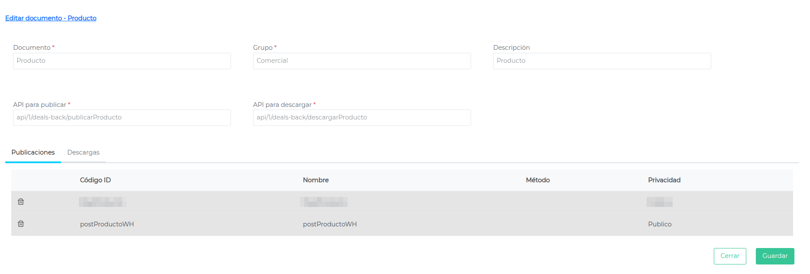810x274 pixels.
Task: Delete the postProductoWH publication row
Action: (21, 224)
